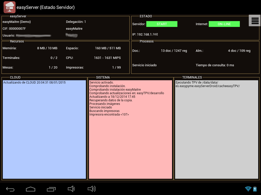
Task: Select 'Impresora encontrada <107>' log line
Action: (x=109, y=115)
